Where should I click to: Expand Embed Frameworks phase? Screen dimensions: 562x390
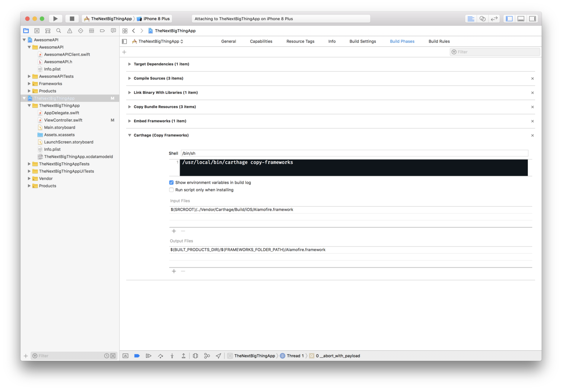(x=130, y=121)
